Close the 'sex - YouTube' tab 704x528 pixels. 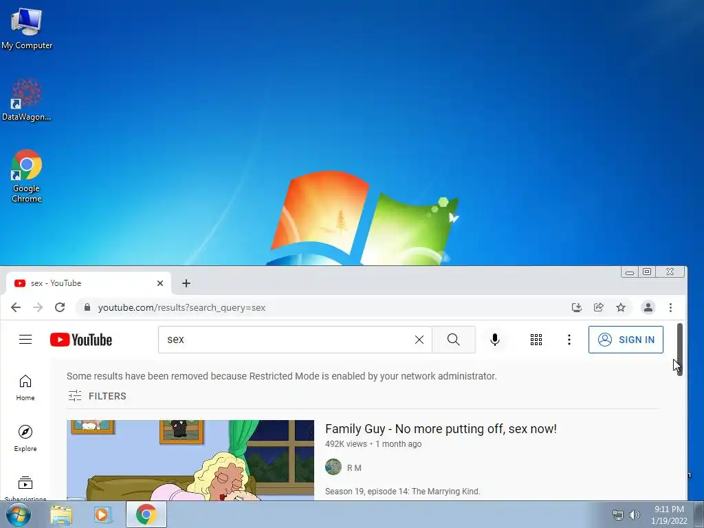pos(159,283)
